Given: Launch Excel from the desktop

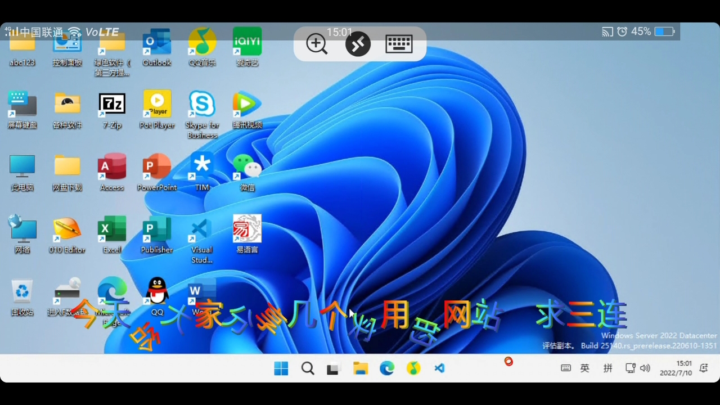Looking at the screenshot, I should [x=112, y=235].
